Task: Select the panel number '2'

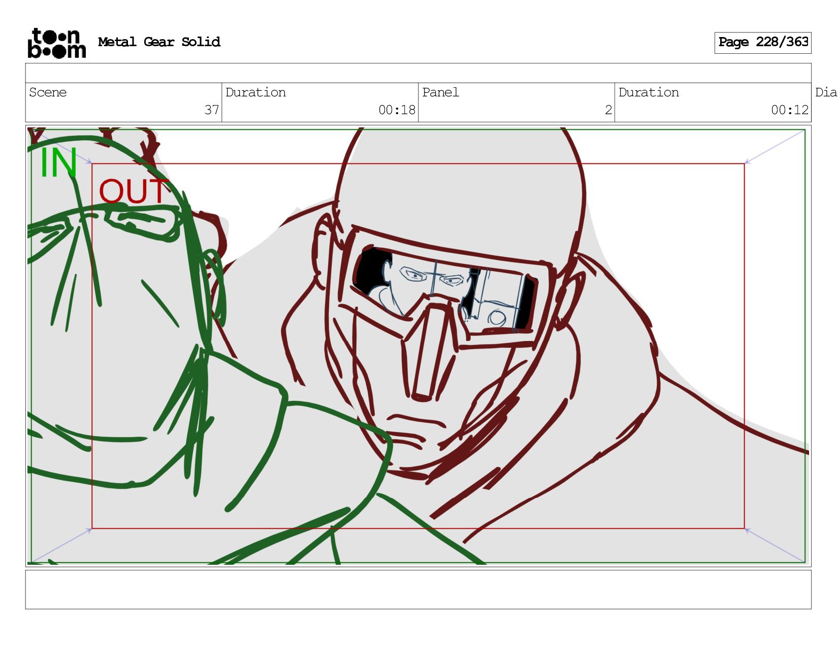Action: click(608, 110)
